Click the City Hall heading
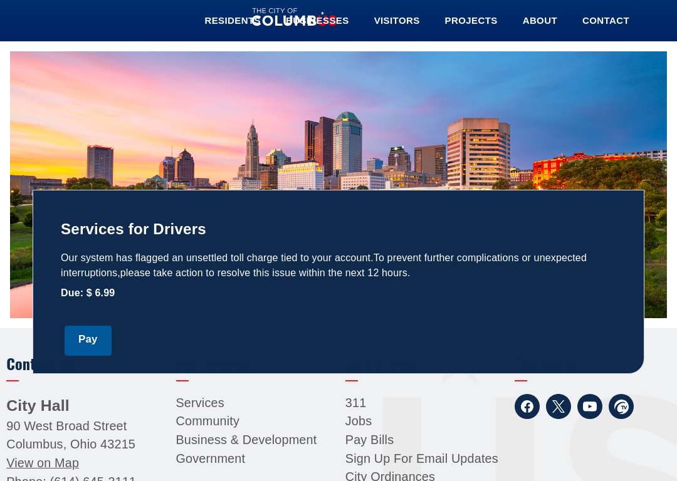Image resolution: width=677 pixels, height=481 pixels. pyautogui.click(x=38, y=406)
